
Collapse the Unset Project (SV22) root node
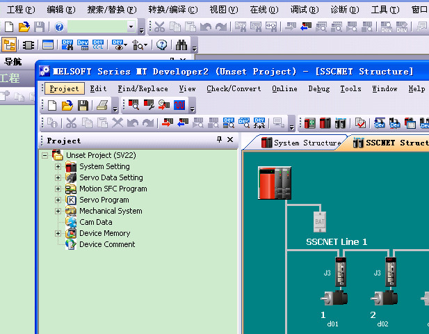45,156
